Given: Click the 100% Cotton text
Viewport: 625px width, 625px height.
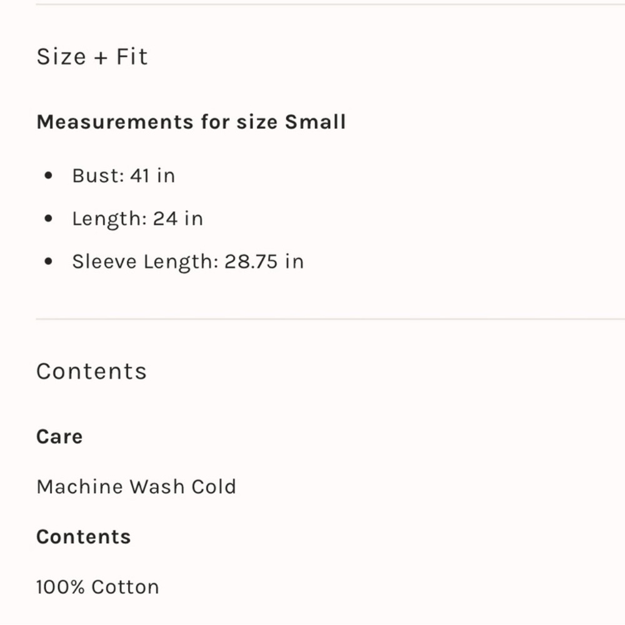Looking at the screenshot, I should point(97,587).
